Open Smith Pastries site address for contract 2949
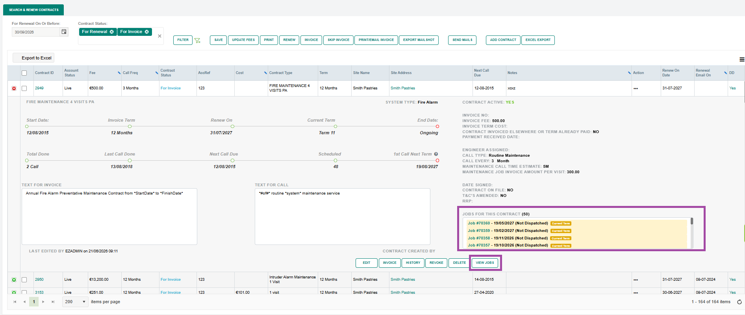This screenshot has width=745, height=315. (x=403, y=88)
